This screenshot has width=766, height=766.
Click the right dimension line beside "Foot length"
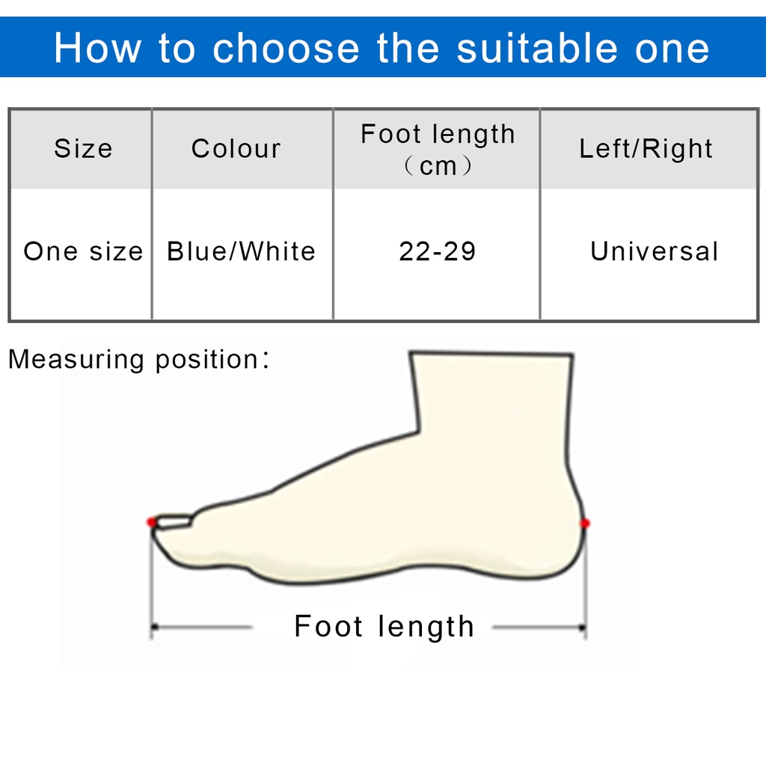point(539,627)
